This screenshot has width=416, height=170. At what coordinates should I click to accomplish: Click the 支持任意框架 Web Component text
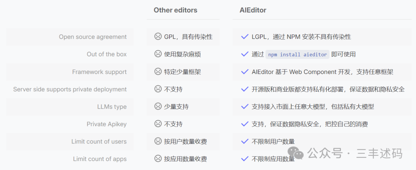pos(322,72)
